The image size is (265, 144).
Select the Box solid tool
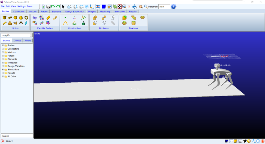pyautogui.click(x=5, y=18)
